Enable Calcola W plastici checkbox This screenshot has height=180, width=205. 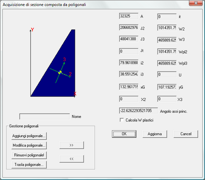tap(122, 120)
